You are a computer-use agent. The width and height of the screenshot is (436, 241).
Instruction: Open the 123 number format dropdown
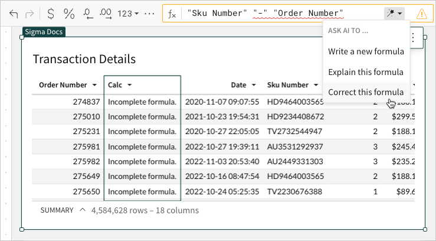pos(128,14)
